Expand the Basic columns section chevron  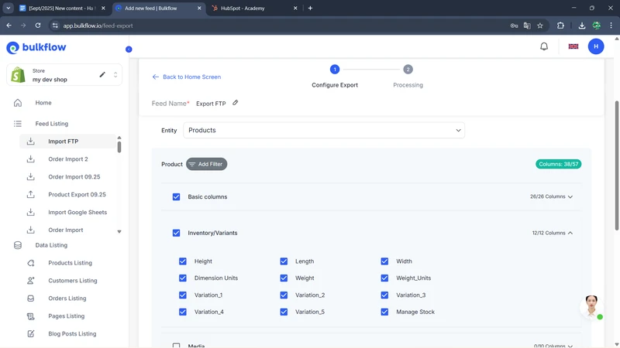click(570, 197)
